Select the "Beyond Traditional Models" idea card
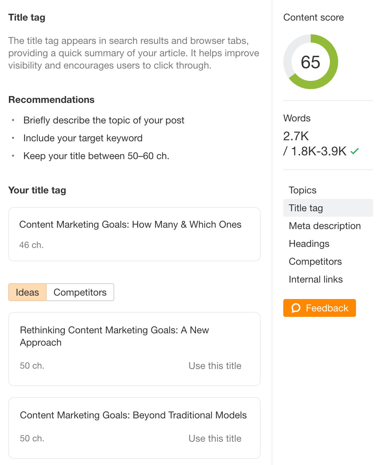Viewport: 380px width, 465px height. [133, 415]
